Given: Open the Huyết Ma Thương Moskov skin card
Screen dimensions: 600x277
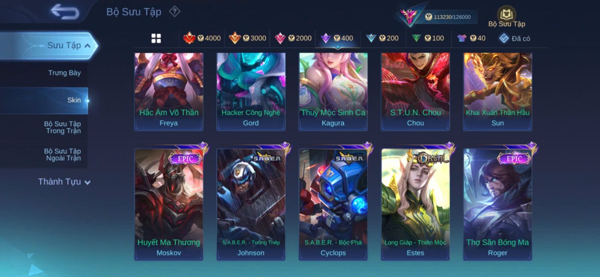Looking at the screenshot, I should (x=169, y=204).
